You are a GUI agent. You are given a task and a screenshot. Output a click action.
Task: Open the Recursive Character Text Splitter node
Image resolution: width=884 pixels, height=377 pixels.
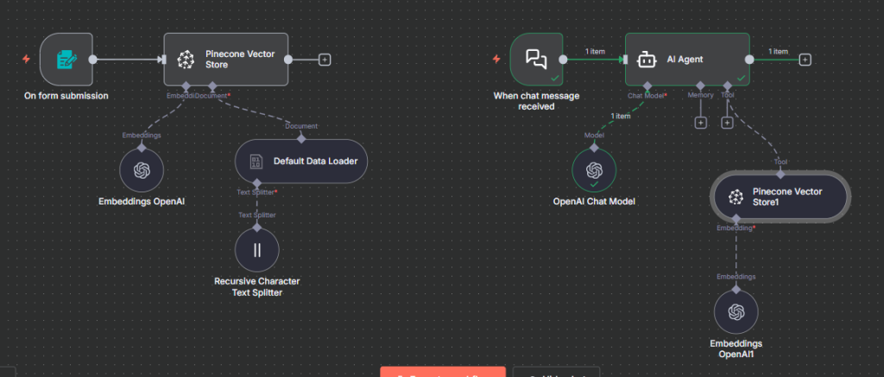tap(256, 250)
